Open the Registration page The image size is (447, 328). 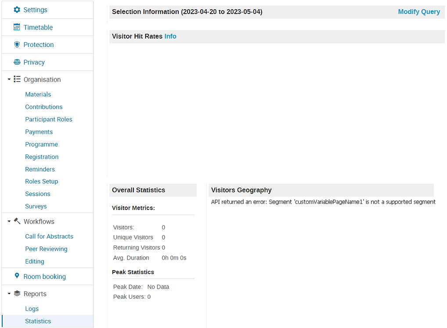click(x=42, y=157)
